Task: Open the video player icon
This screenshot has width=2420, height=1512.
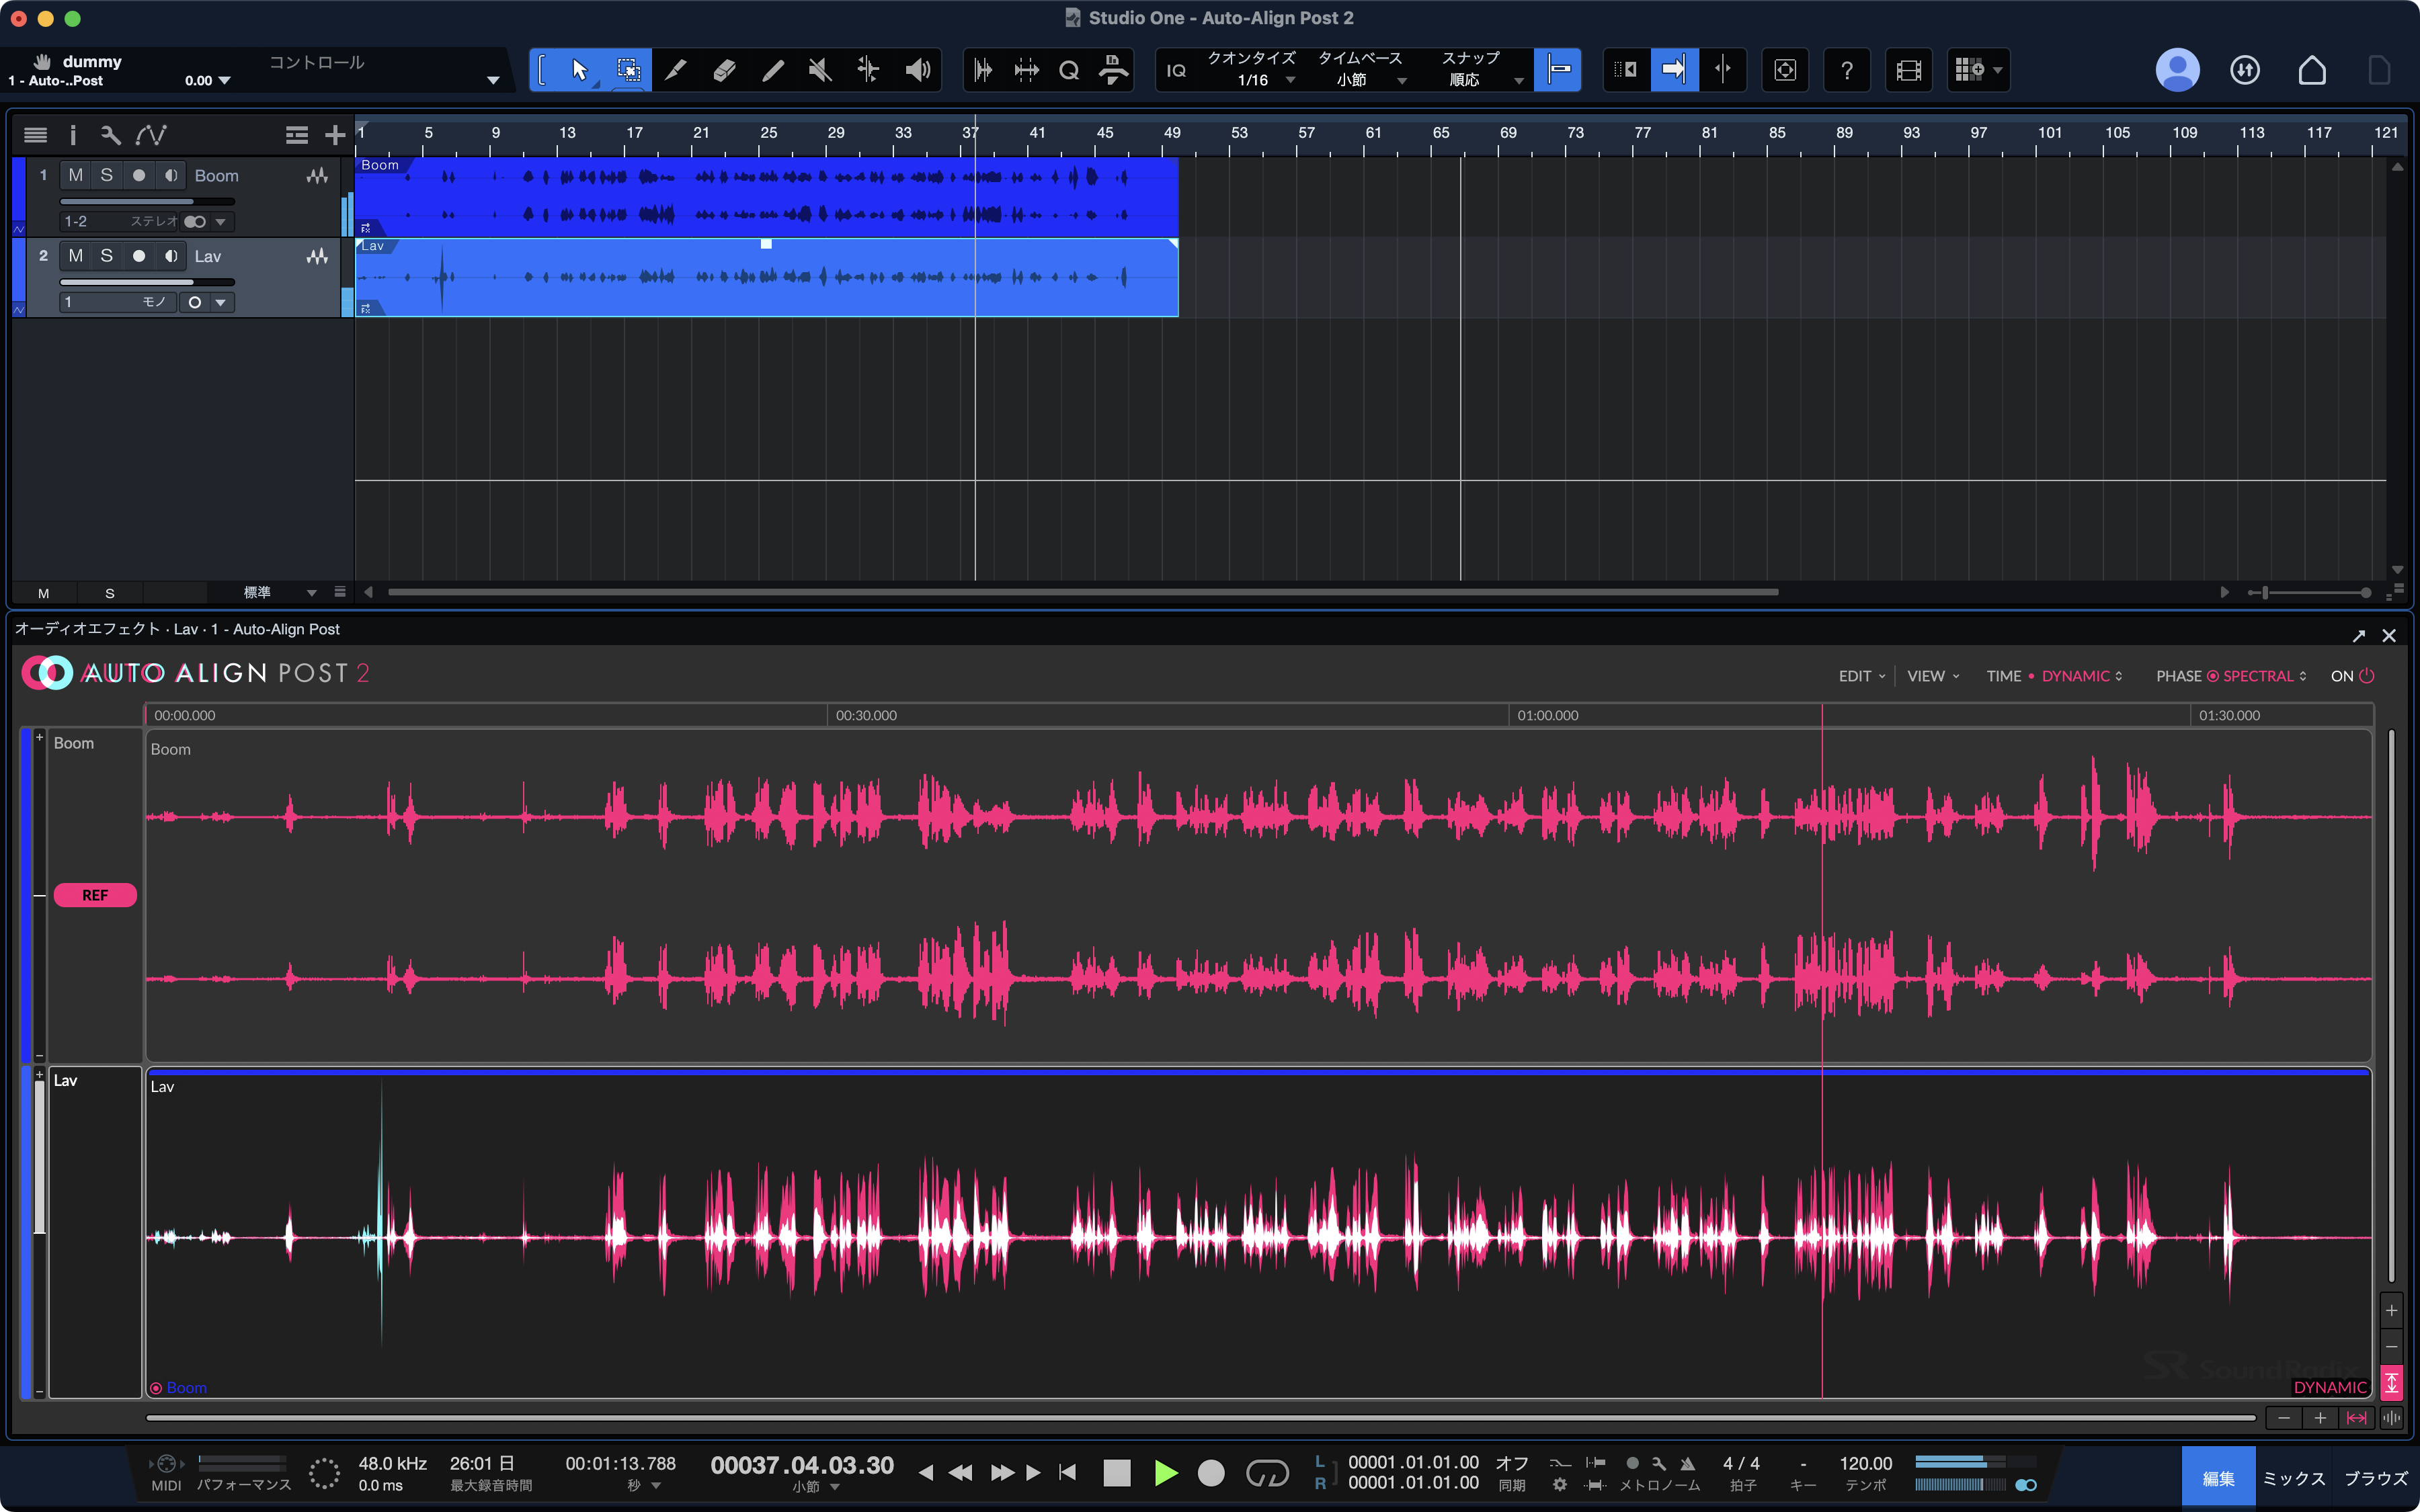Action: [1908, 70]
